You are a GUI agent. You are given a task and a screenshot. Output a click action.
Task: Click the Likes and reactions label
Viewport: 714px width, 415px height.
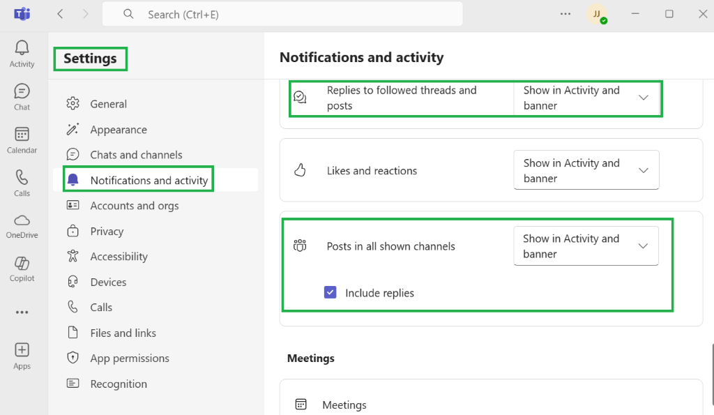[x=372, y=170]
